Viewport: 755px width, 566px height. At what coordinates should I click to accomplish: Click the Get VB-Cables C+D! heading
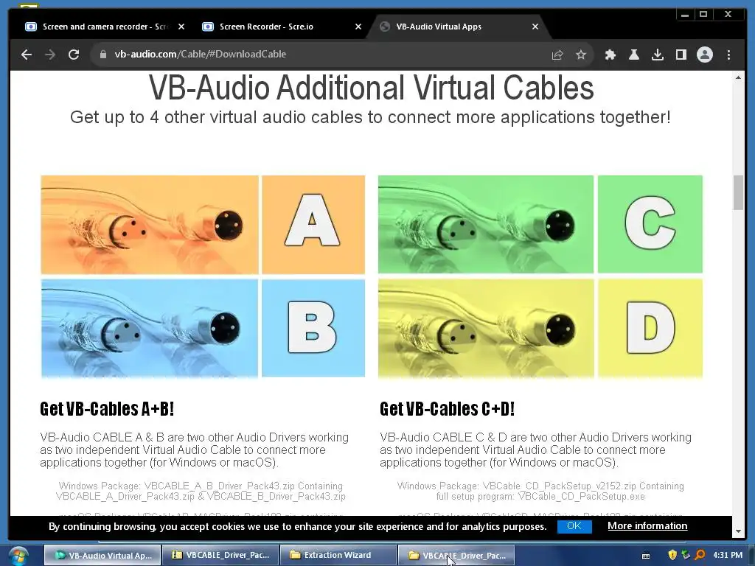448,408
